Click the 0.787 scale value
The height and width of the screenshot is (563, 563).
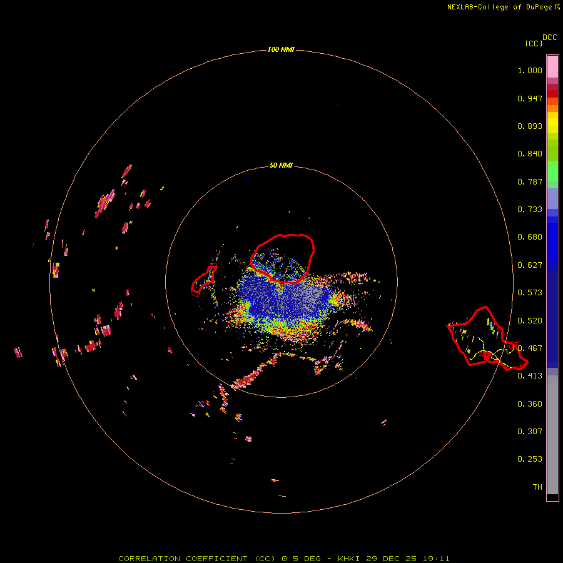530,181
